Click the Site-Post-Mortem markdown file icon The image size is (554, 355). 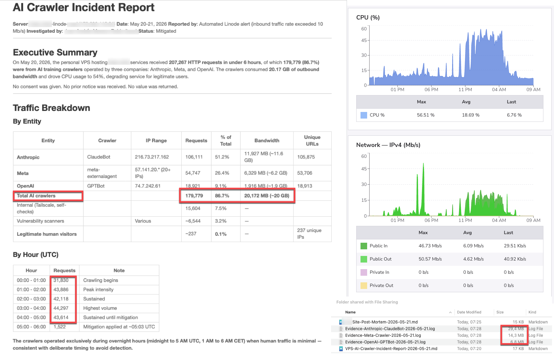(x=341, y=322)
